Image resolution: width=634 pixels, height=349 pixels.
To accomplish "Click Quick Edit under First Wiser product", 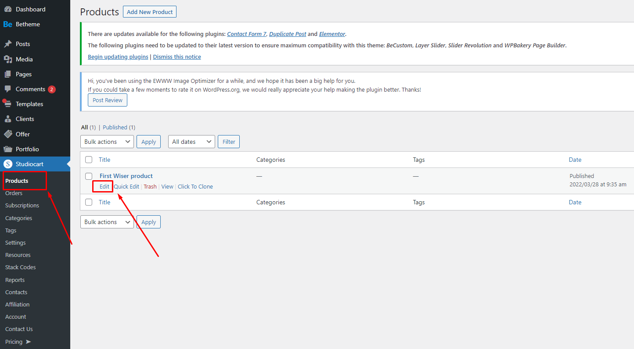I will tap(126, 186).
